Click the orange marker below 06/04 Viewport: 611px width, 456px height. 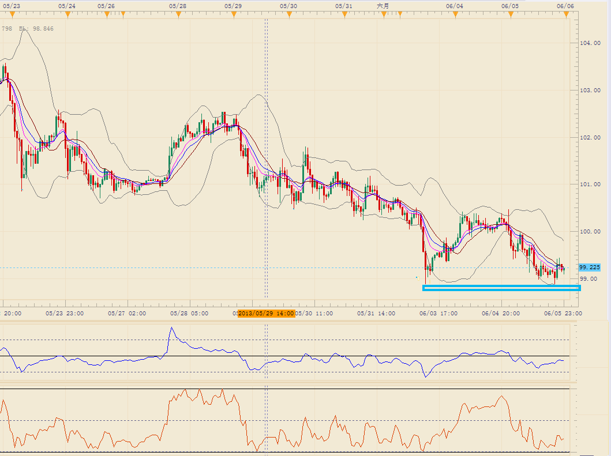[x=455, y=14]
